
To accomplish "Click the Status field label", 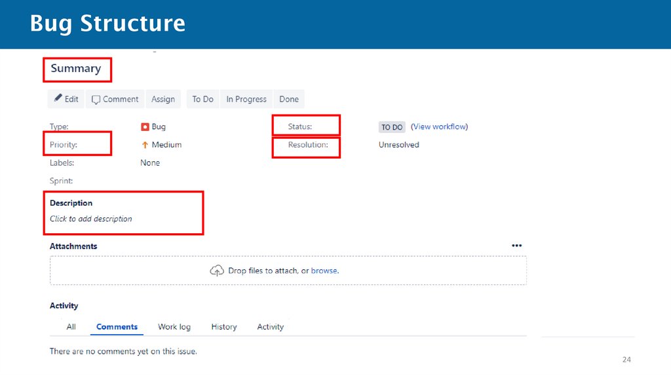I will click(x=300, y=126).
